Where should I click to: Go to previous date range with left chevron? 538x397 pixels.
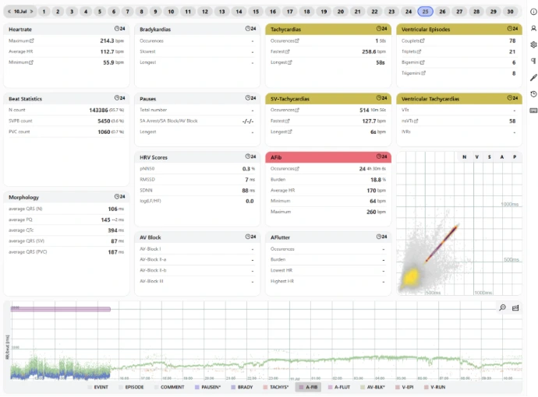[9, 12]
